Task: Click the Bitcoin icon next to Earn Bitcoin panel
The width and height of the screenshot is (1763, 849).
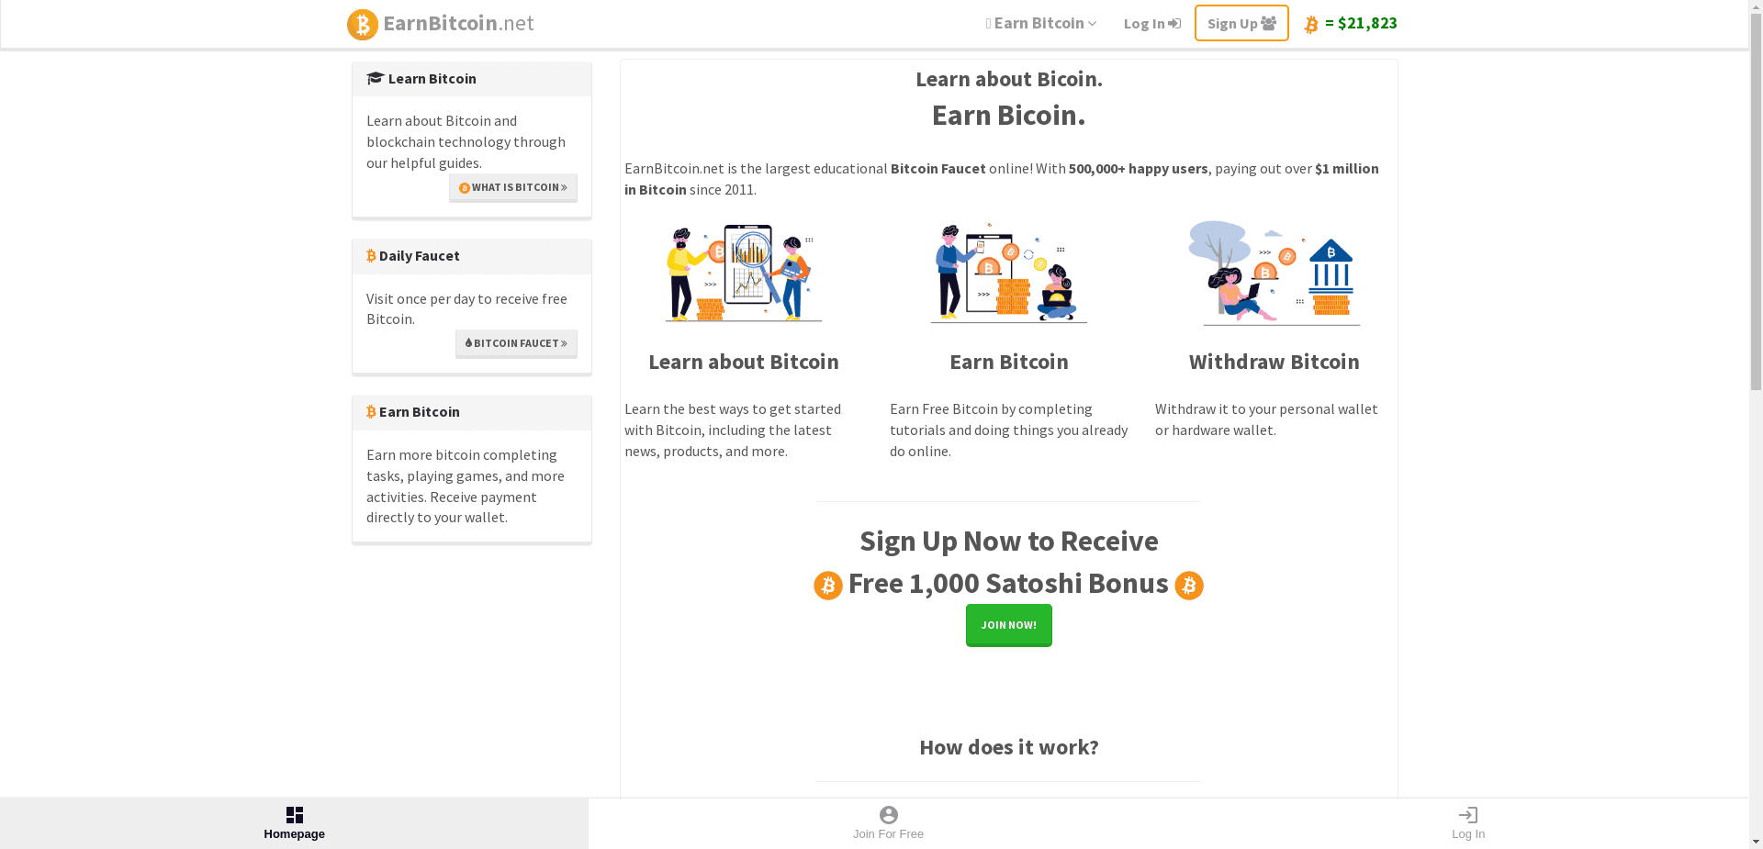Action: tap(371, 411)
